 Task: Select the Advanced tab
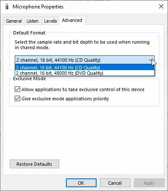click(72, 20)
